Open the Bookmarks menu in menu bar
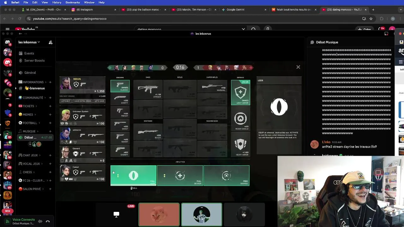Image resolution: width=404 pixels, height=227 pixels. click(73, 3)
